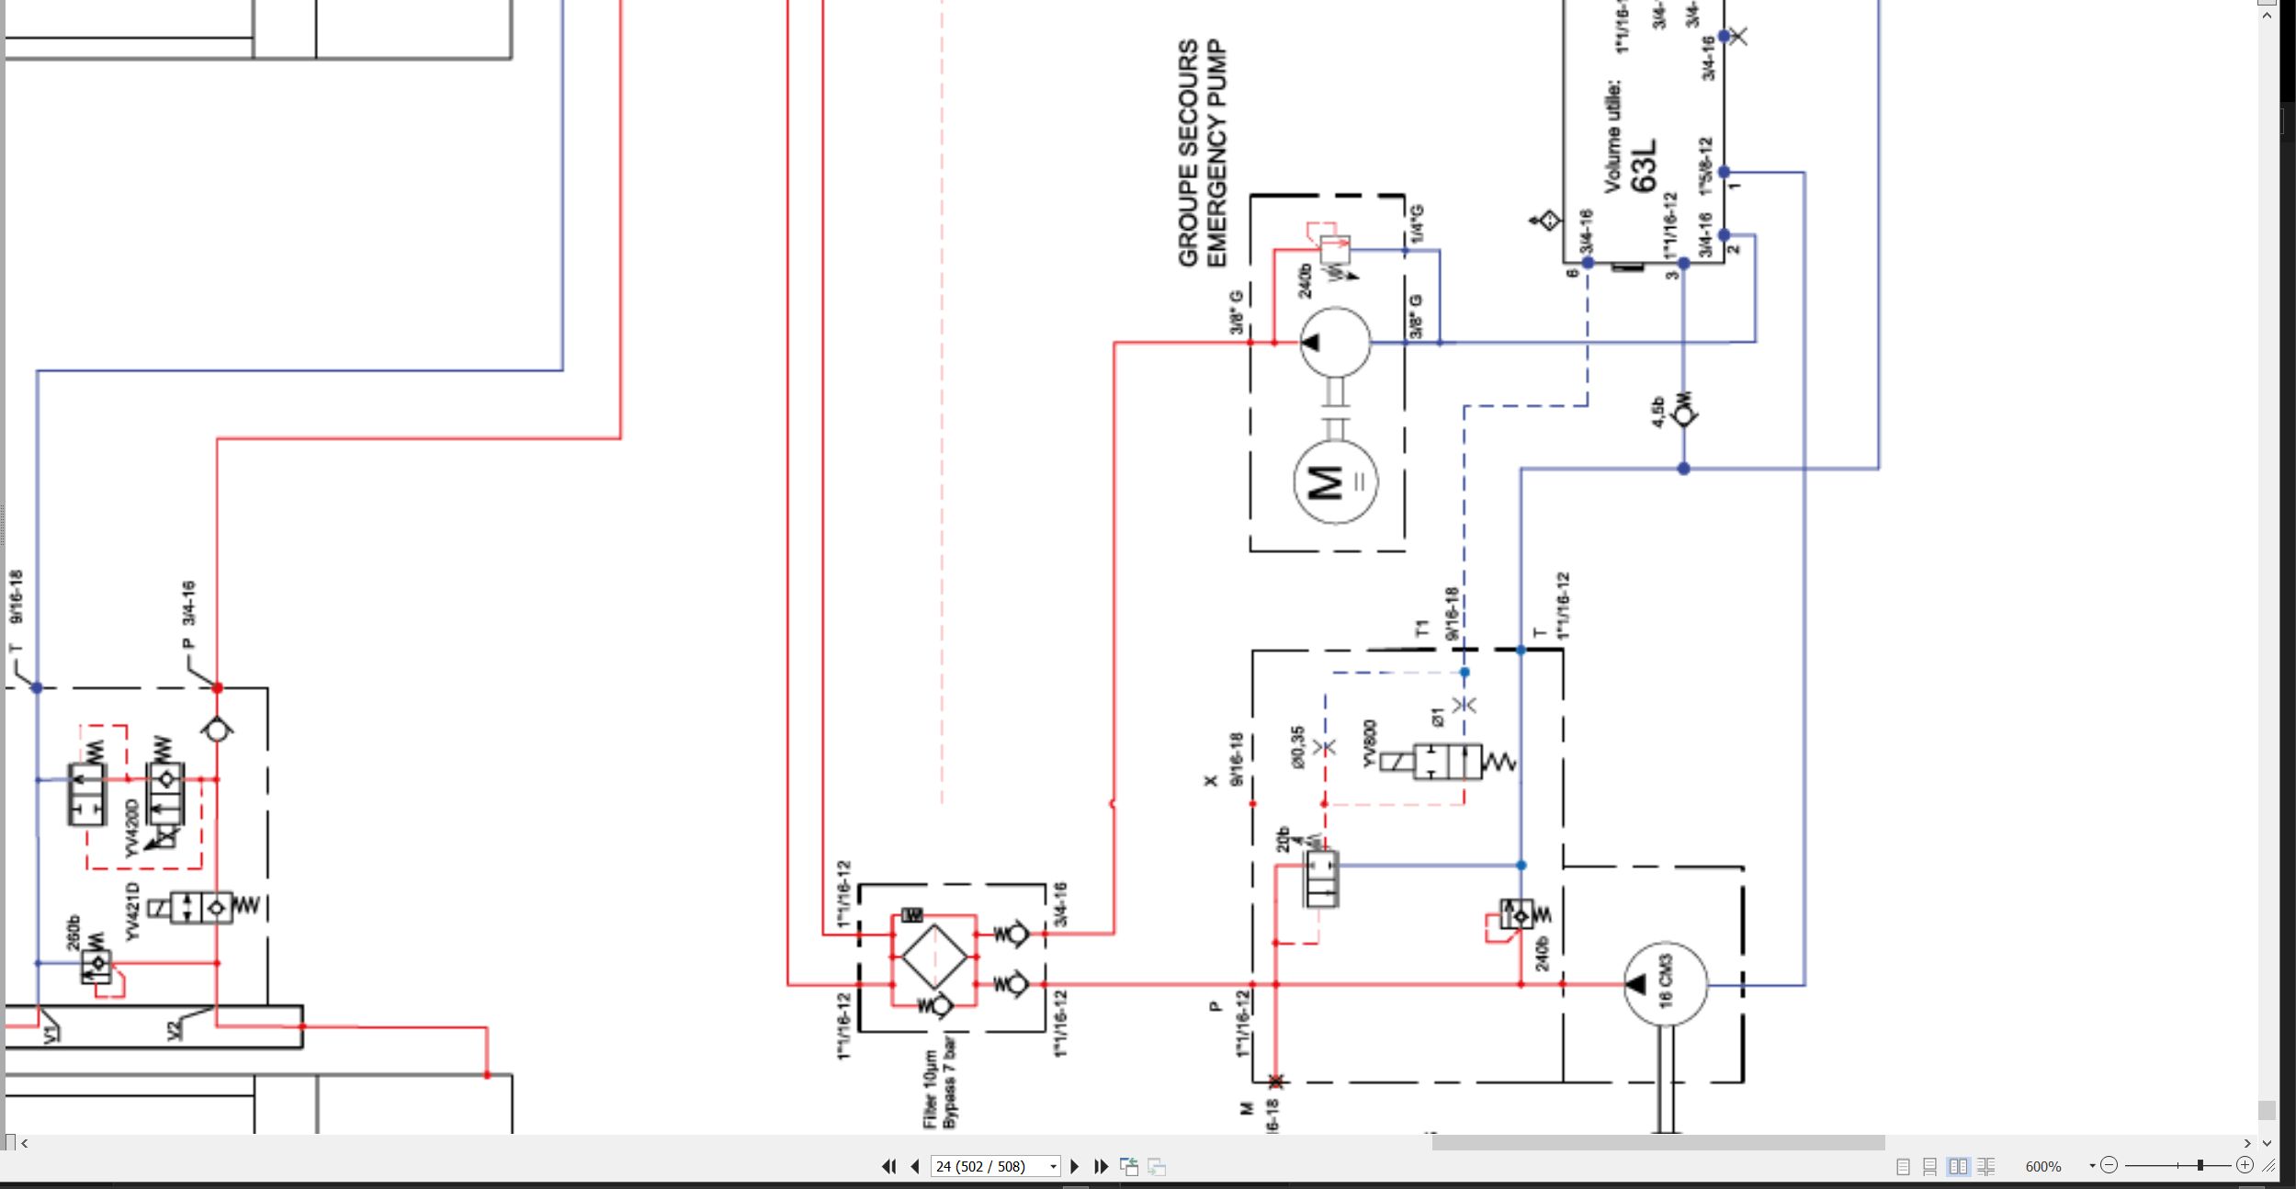Click the YV421D valve label
Viewport: 2296px width, 1189px height.
(x=132, y=912)
